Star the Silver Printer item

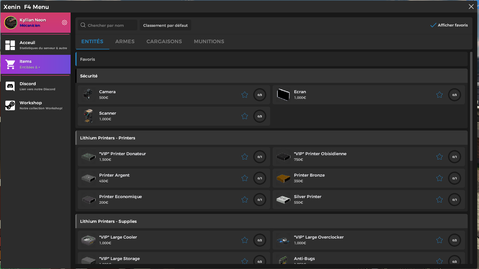pos(439,200)
